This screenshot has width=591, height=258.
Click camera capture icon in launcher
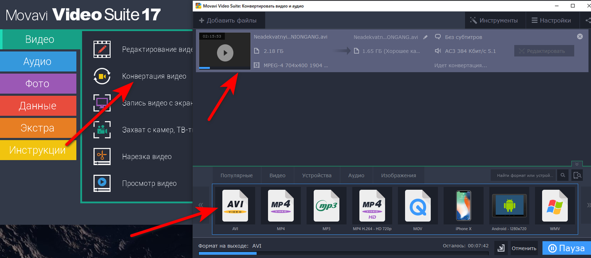[102, 130]
